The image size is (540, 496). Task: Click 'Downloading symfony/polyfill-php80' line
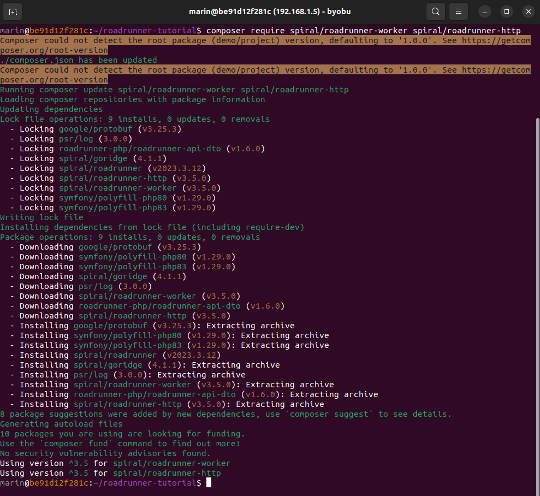tap(123, 257)
